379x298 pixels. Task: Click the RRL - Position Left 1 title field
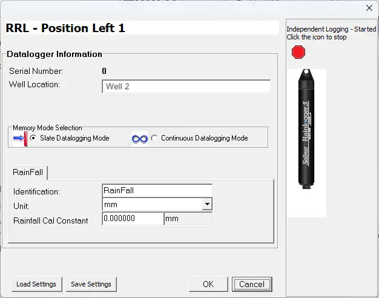tap(142, 28)
